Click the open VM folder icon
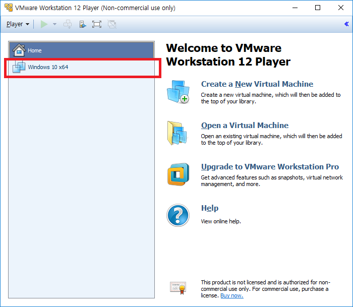The height and width of the screenshot is (307, 353). pos(177,133)
